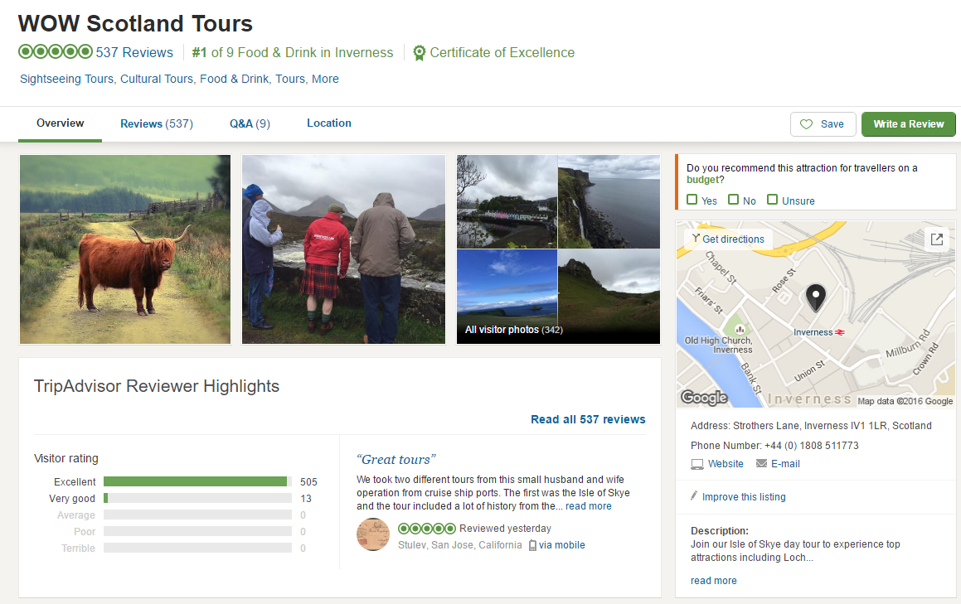
Task: Go to the Location tab
Action: (x=329, y=123)
